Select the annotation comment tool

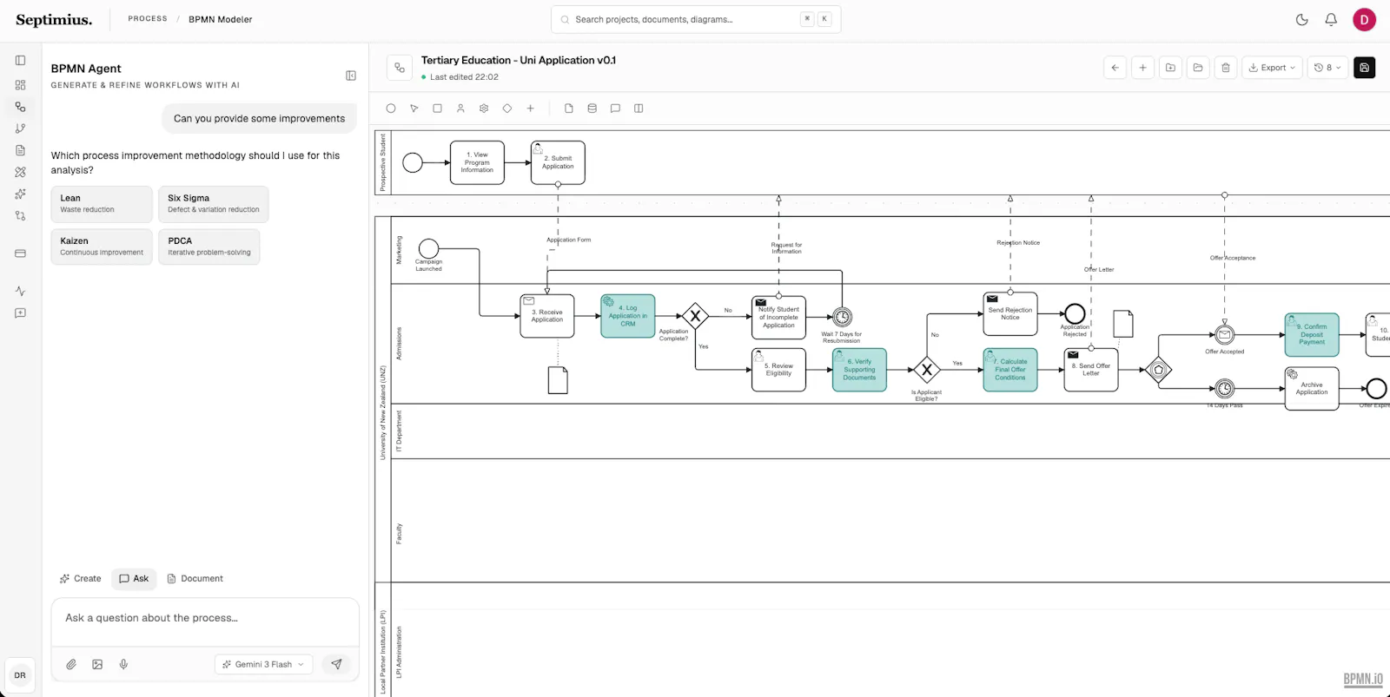pos(615,108)
